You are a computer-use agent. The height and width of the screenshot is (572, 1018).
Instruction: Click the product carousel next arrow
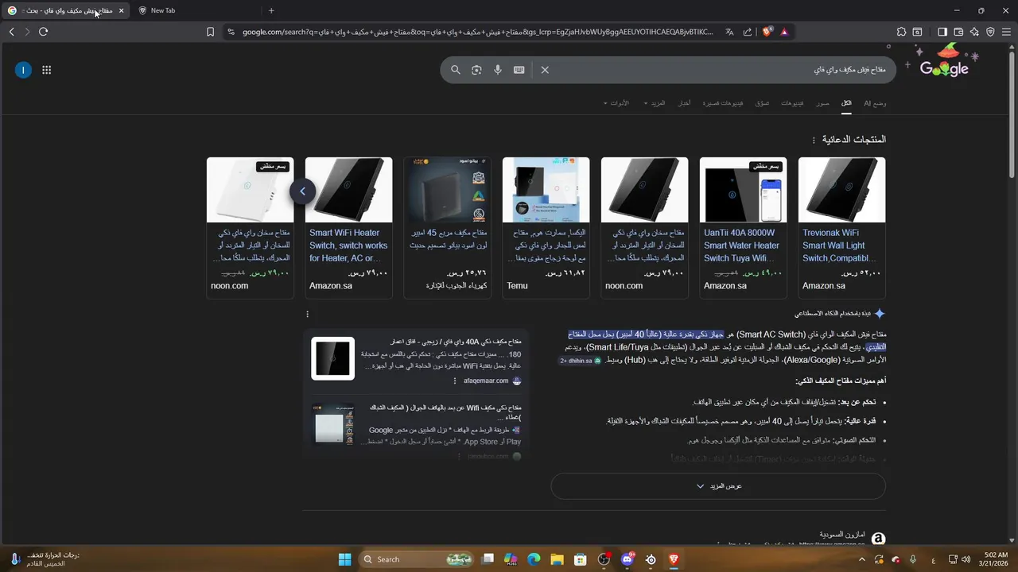[302, 191]
